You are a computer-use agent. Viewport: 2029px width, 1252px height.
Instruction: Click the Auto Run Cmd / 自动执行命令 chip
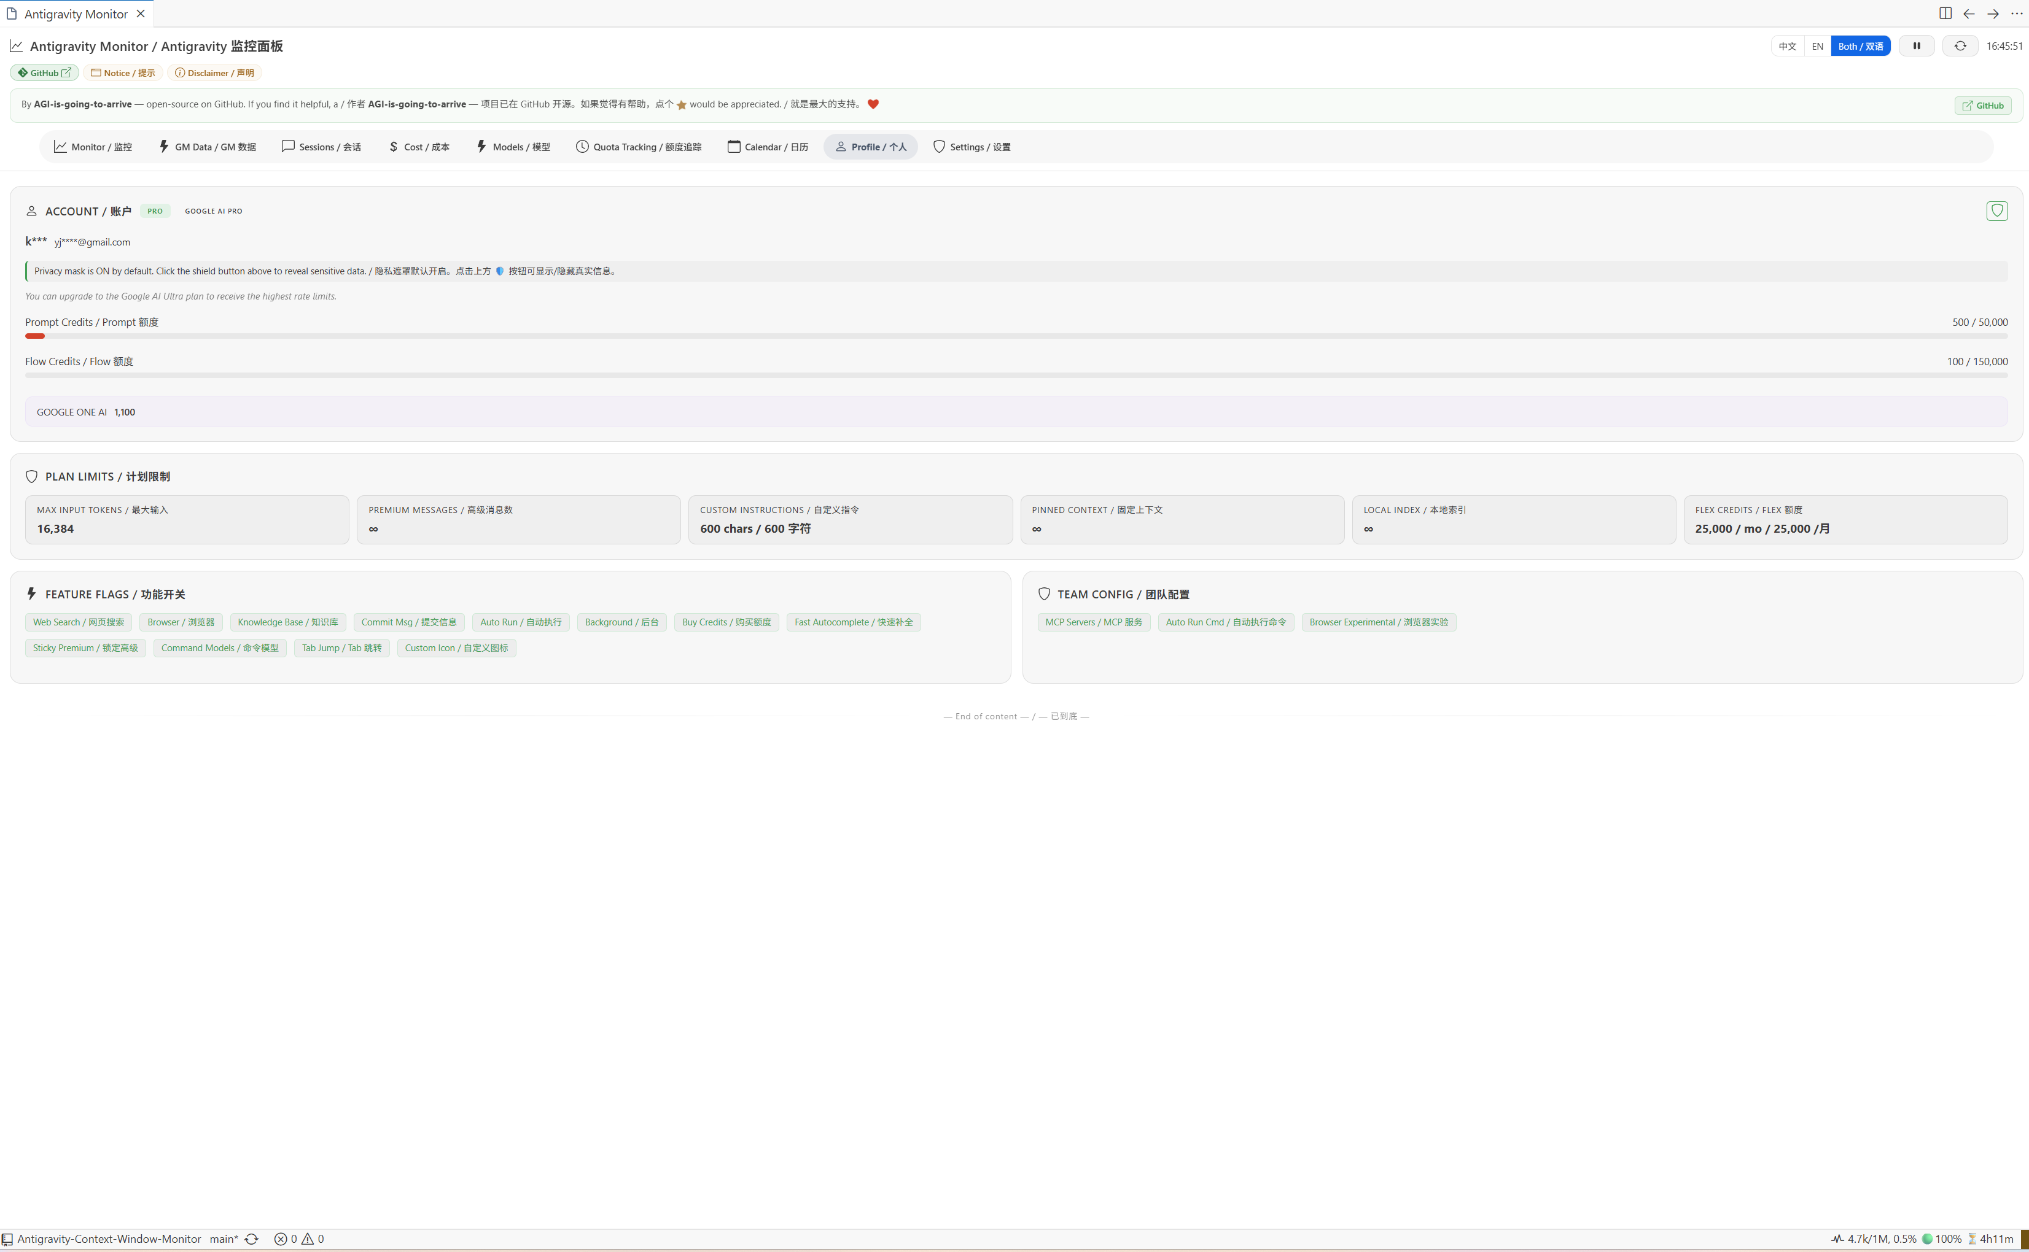(1225, 623)
